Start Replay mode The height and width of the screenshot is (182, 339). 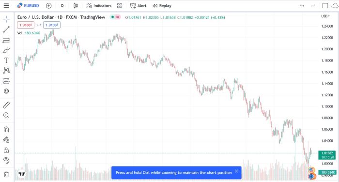(x=162, y=6)
